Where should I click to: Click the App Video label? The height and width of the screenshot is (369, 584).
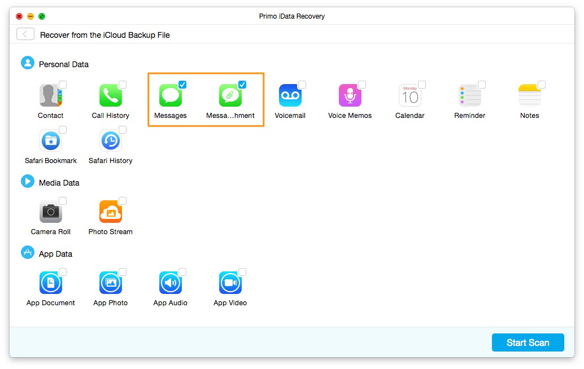click(x=230, y=303)
